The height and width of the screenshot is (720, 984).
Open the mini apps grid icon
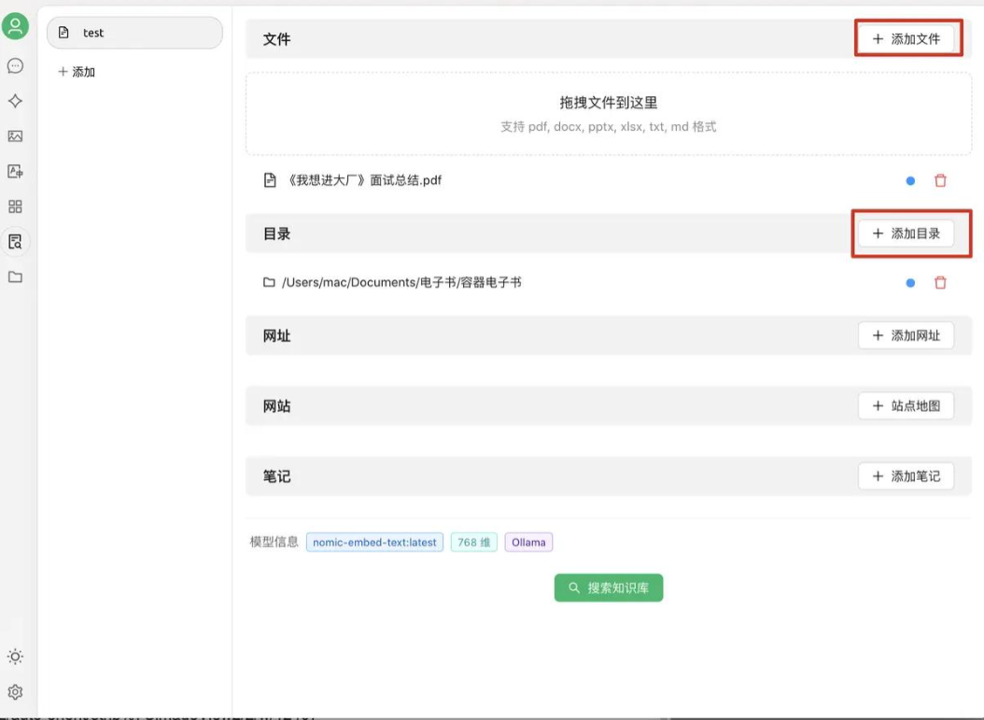(x=15, y=206)
